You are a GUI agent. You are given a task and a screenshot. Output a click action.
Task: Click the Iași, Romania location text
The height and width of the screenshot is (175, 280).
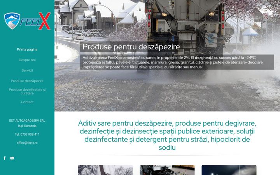[27, 126]
